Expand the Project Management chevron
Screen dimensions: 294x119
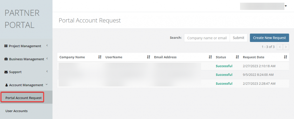[x=47, y=46]
